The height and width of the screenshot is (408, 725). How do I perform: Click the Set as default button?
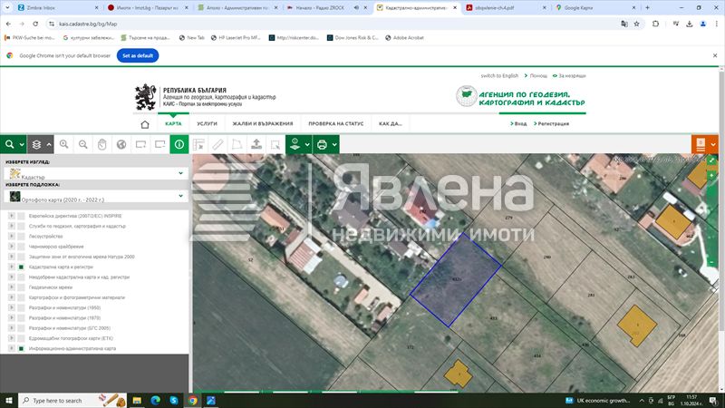click(138, 55)
